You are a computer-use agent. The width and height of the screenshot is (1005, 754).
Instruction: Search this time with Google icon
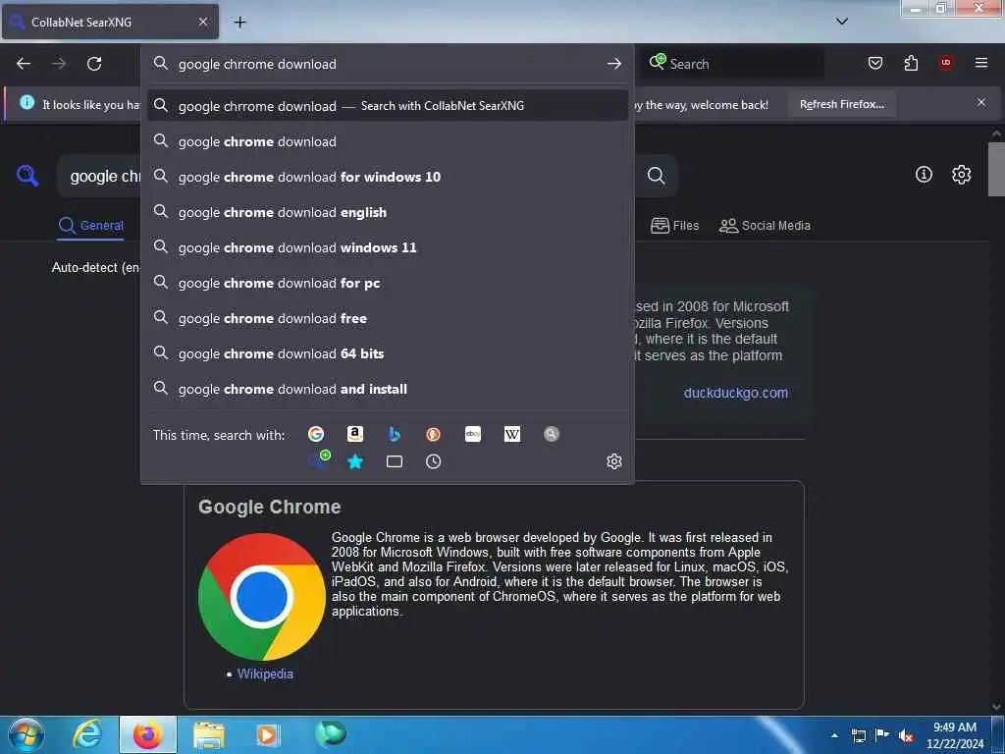tap(316, 434)
